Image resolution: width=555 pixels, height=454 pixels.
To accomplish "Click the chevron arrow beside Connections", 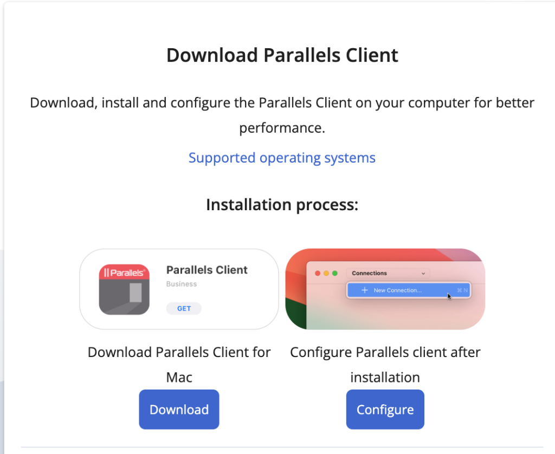I will coord(423,274).
